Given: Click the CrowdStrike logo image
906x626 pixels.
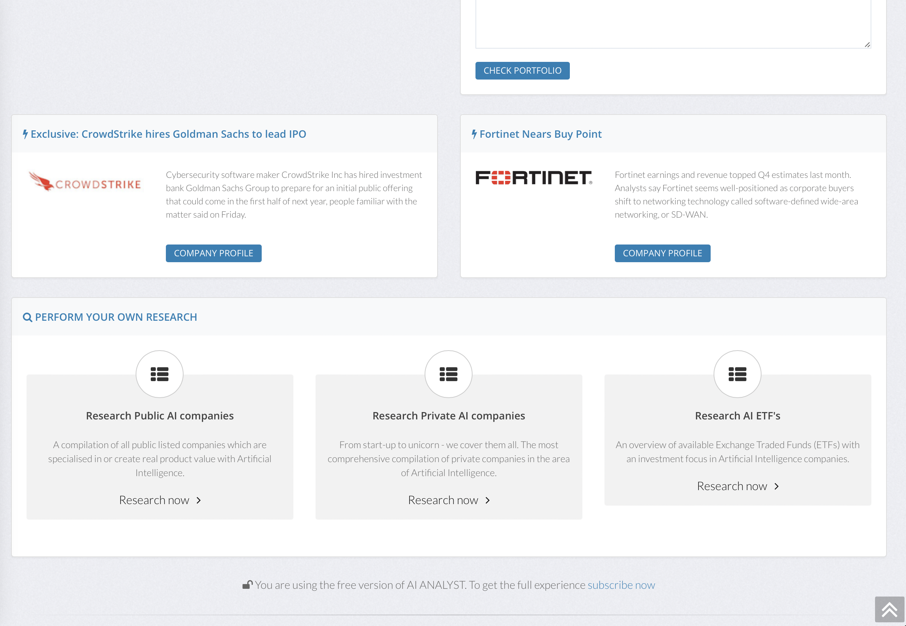Looking at the screenshot, I should pos(85,182).
